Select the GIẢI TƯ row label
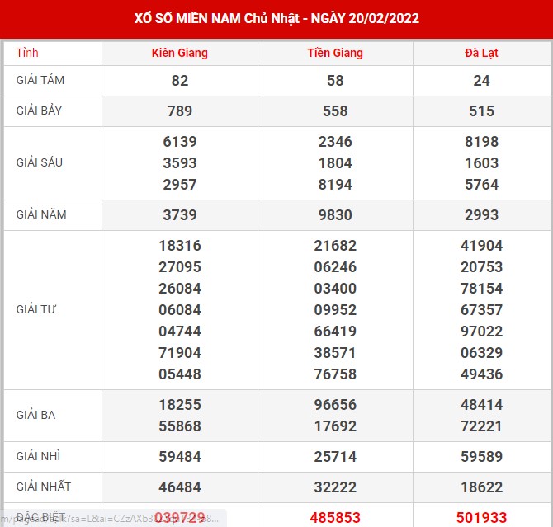 [36, 310]
